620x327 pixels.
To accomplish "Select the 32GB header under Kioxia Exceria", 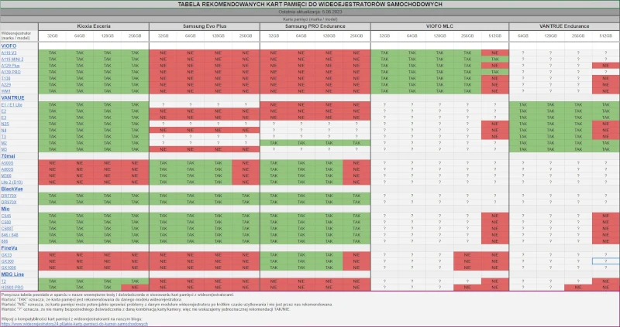I will click(52, 36).
